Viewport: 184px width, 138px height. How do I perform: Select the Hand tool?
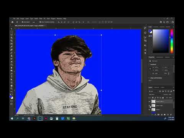click(x=11, y=85)
